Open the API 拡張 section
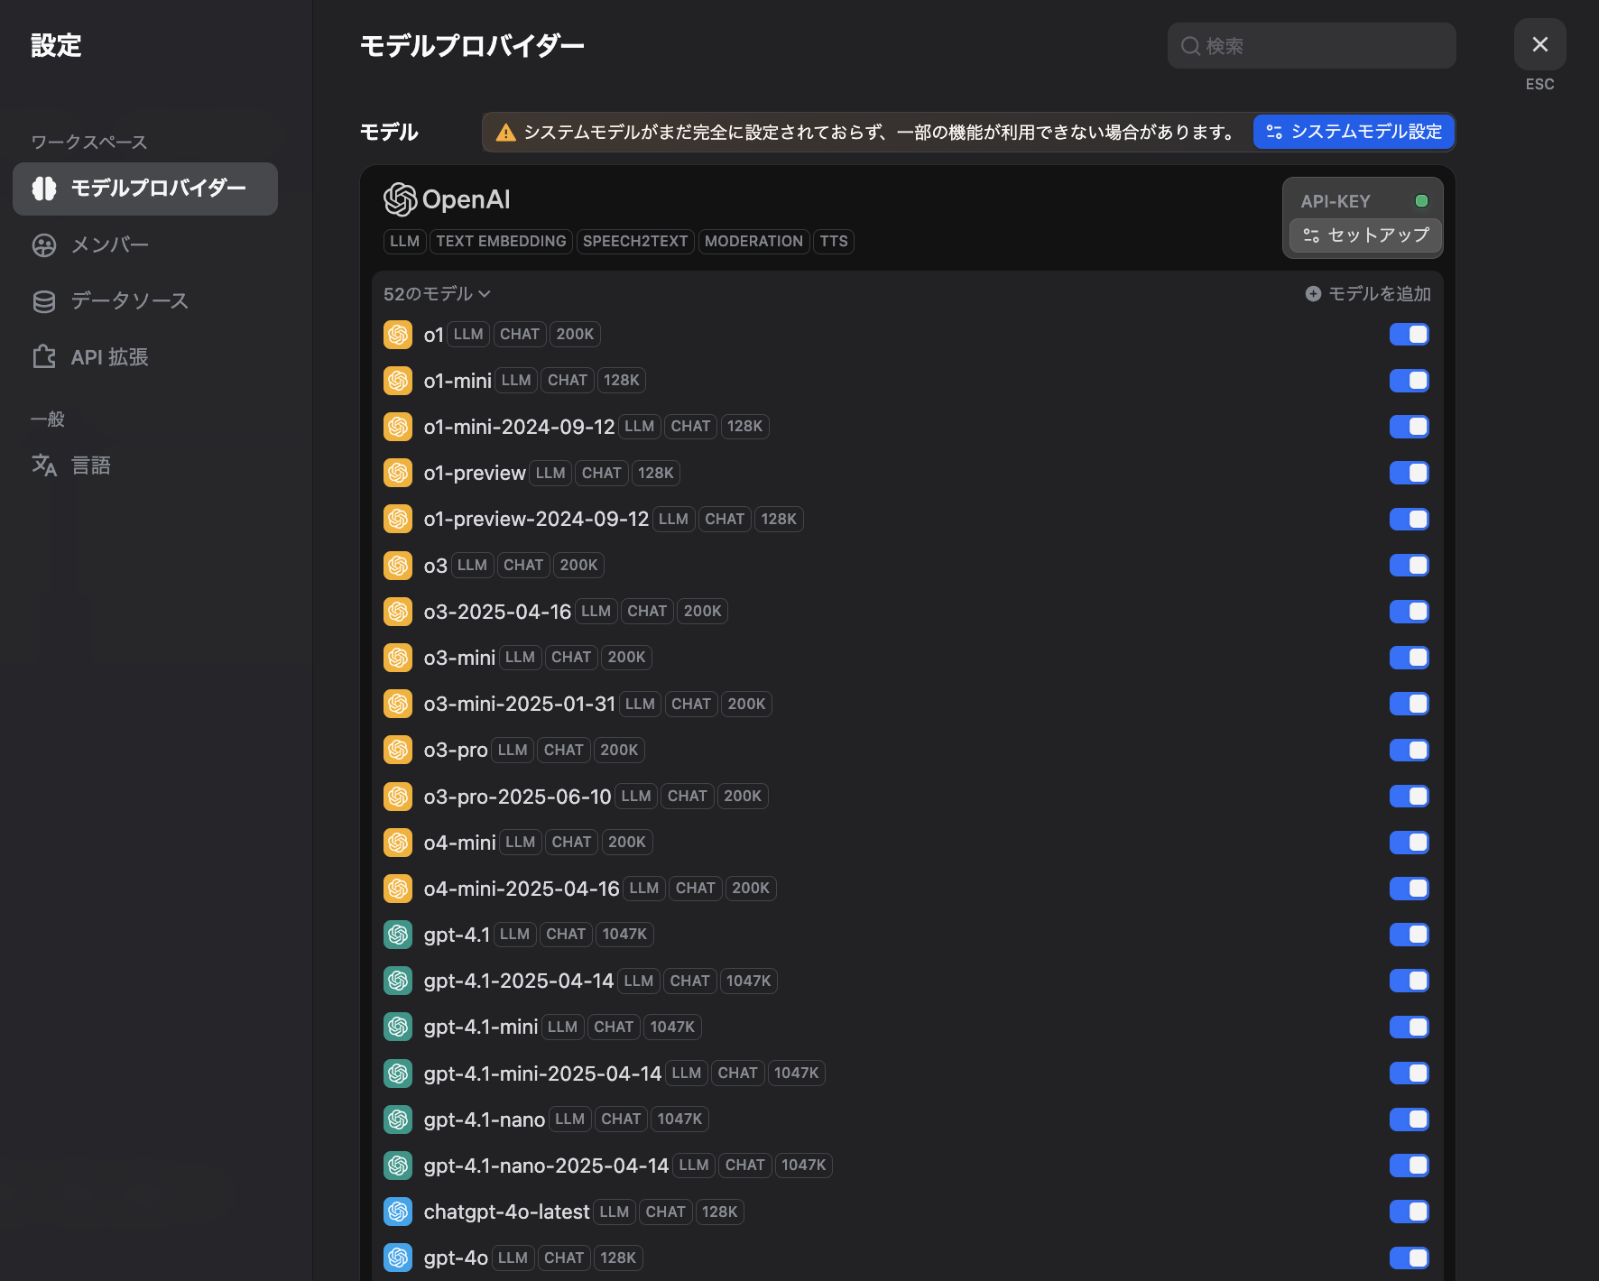Screen dimensions: 1599x1281 145,357
